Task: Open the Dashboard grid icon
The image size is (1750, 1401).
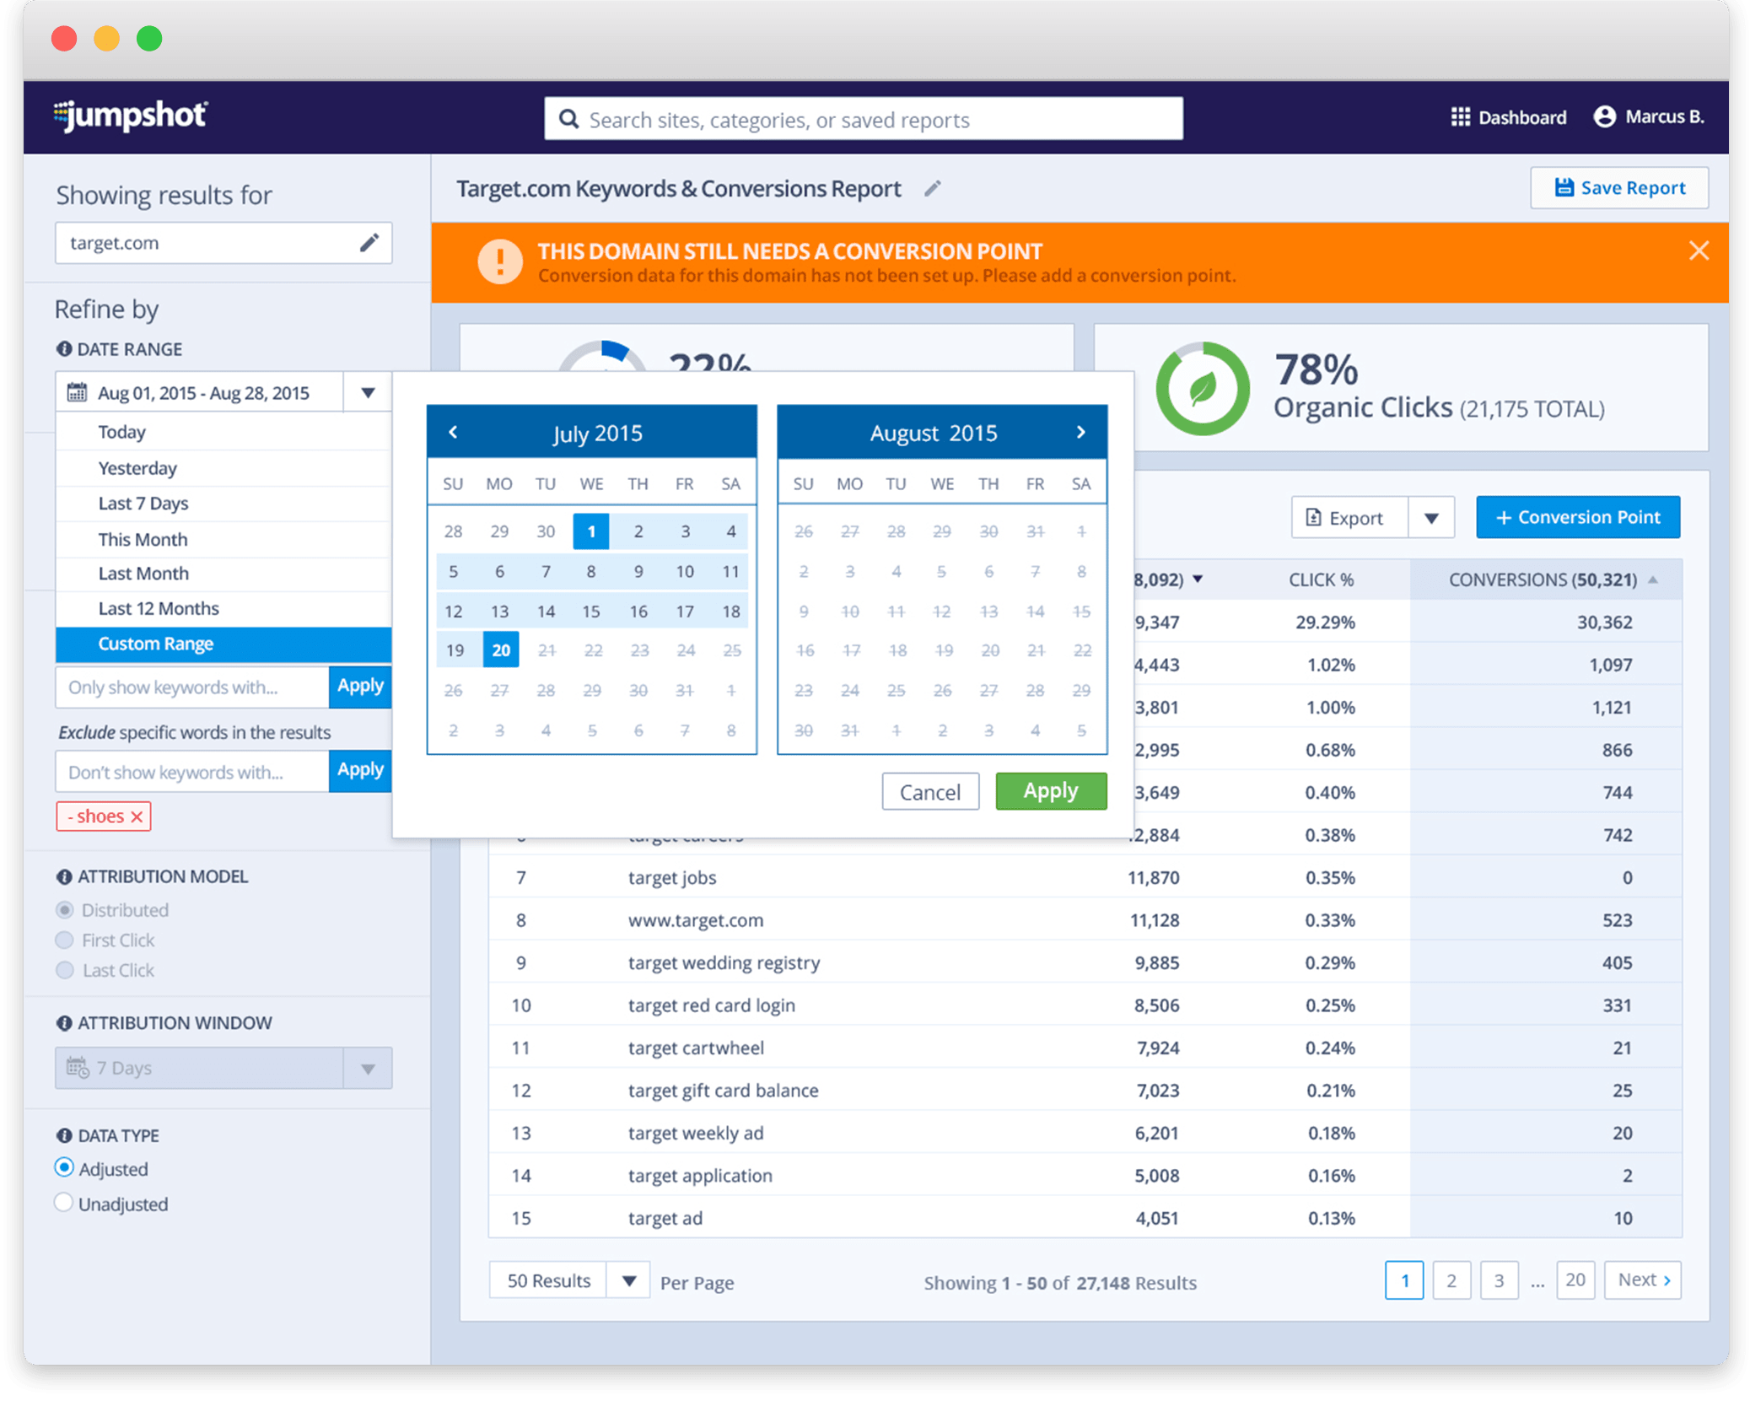Action: point(1460,117)
